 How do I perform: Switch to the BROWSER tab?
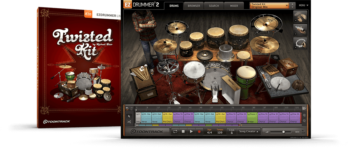pos(194,6)
